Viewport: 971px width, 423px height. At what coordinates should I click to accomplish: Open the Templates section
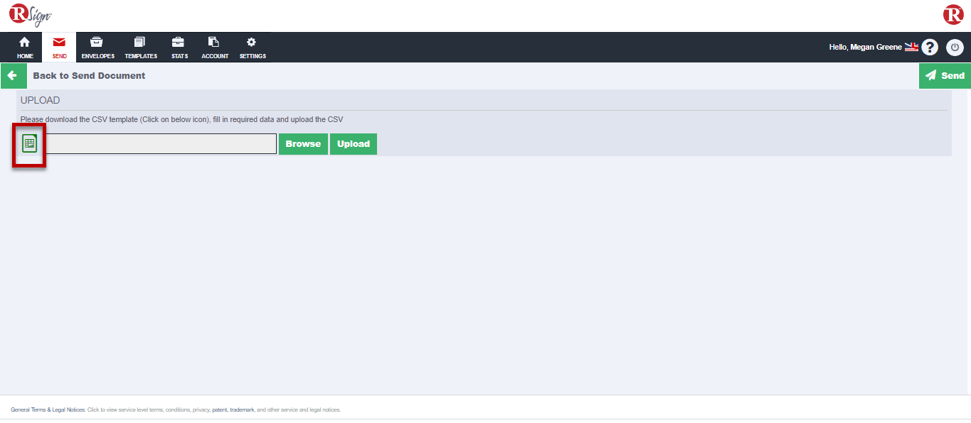tap(141, 48)
